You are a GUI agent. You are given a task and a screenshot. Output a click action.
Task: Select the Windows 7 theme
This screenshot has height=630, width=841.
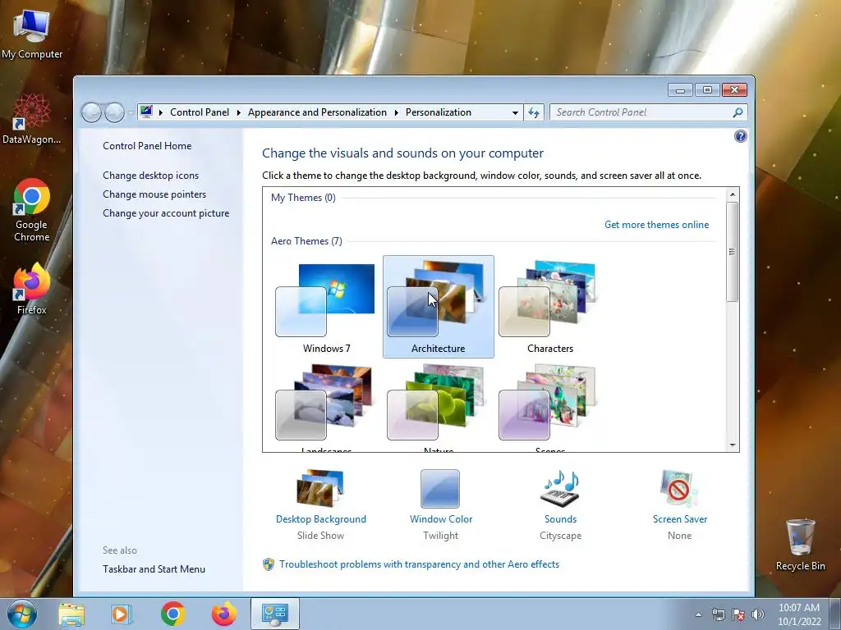327,307
